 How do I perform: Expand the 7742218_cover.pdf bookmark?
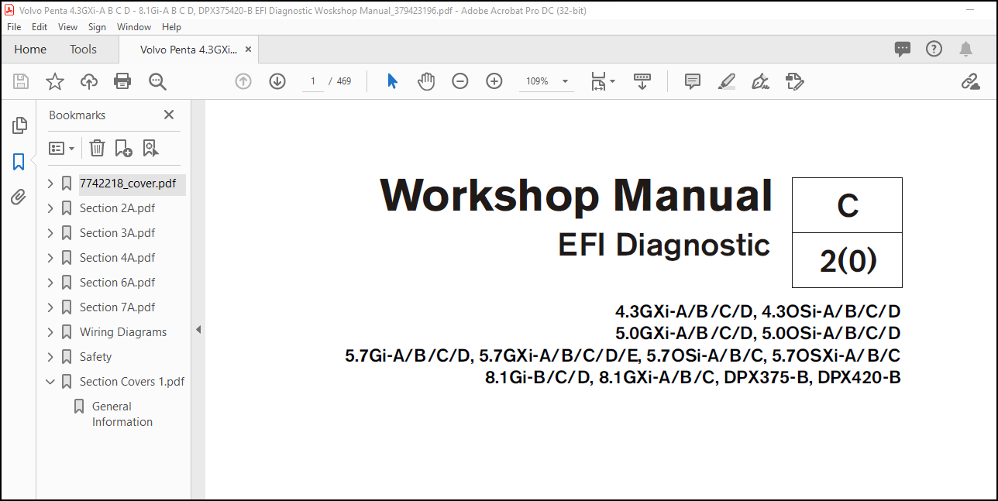[50, 184]
